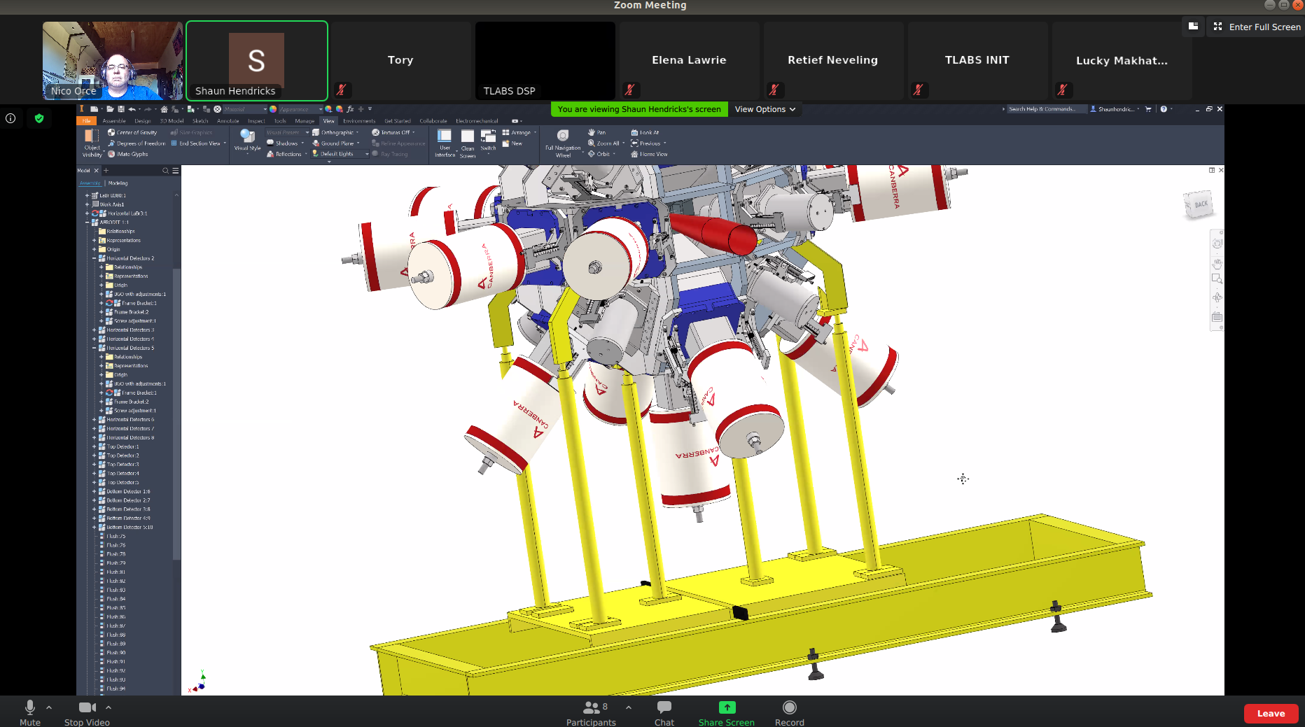
Task: Click the User Interface button
Action: (x=445, y=143)
